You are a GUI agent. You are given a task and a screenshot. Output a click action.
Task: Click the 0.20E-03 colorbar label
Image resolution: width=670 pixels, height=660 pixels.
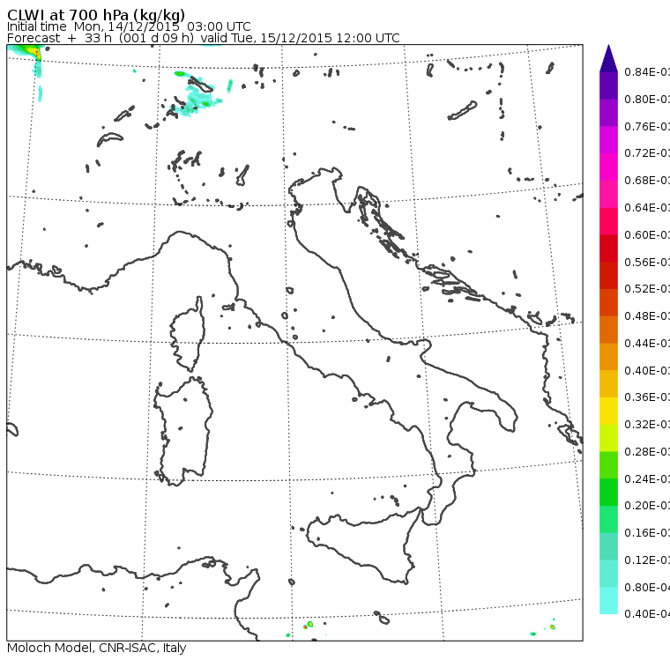pos(647,506)
